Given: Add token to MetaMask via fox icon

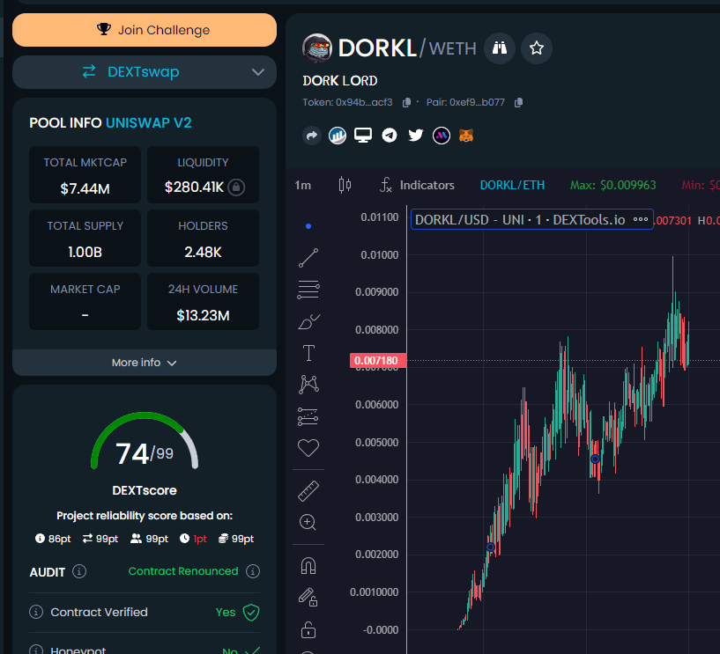Looking at the screenshot, I should (466, 136).
